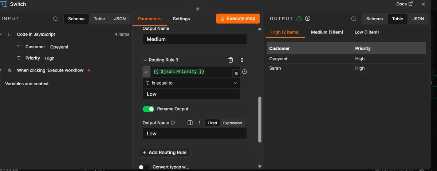Image resolution: width=437 pixels, height=171 pixels.
Task: Open the Parameters tab
Action: click(x=150, y=19)
